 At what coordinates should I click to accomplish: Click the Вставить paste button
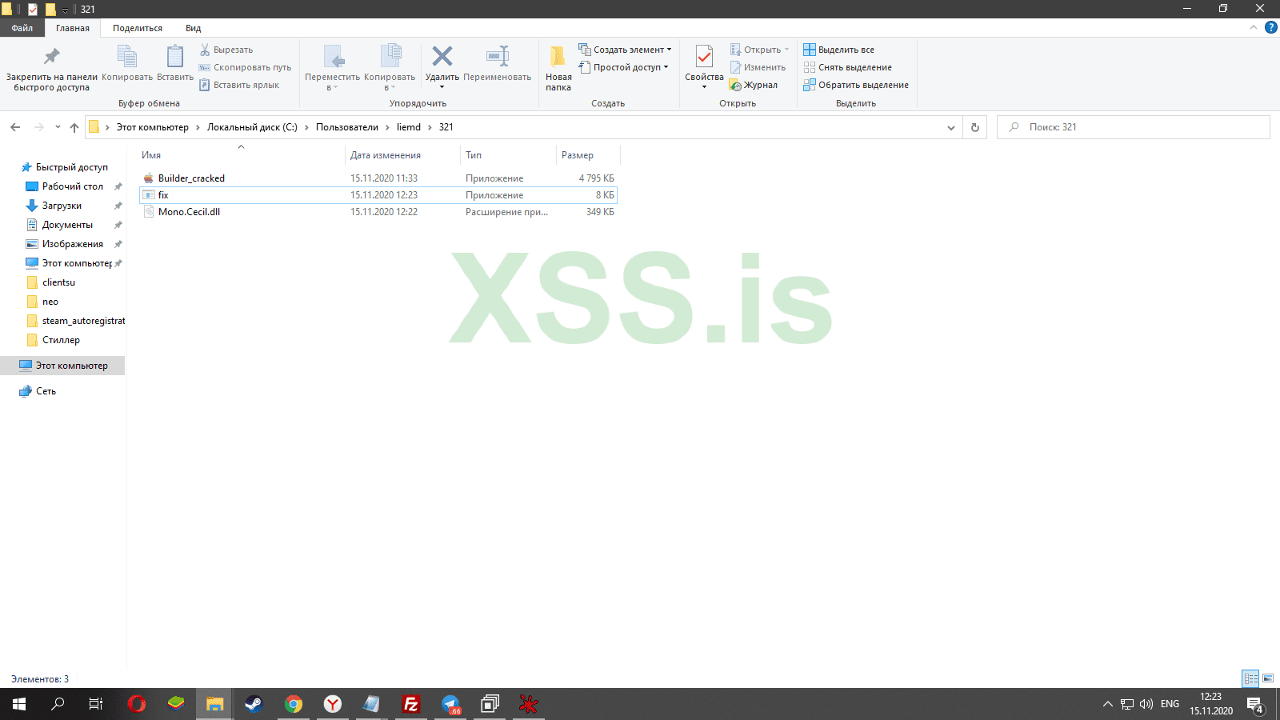175,64
